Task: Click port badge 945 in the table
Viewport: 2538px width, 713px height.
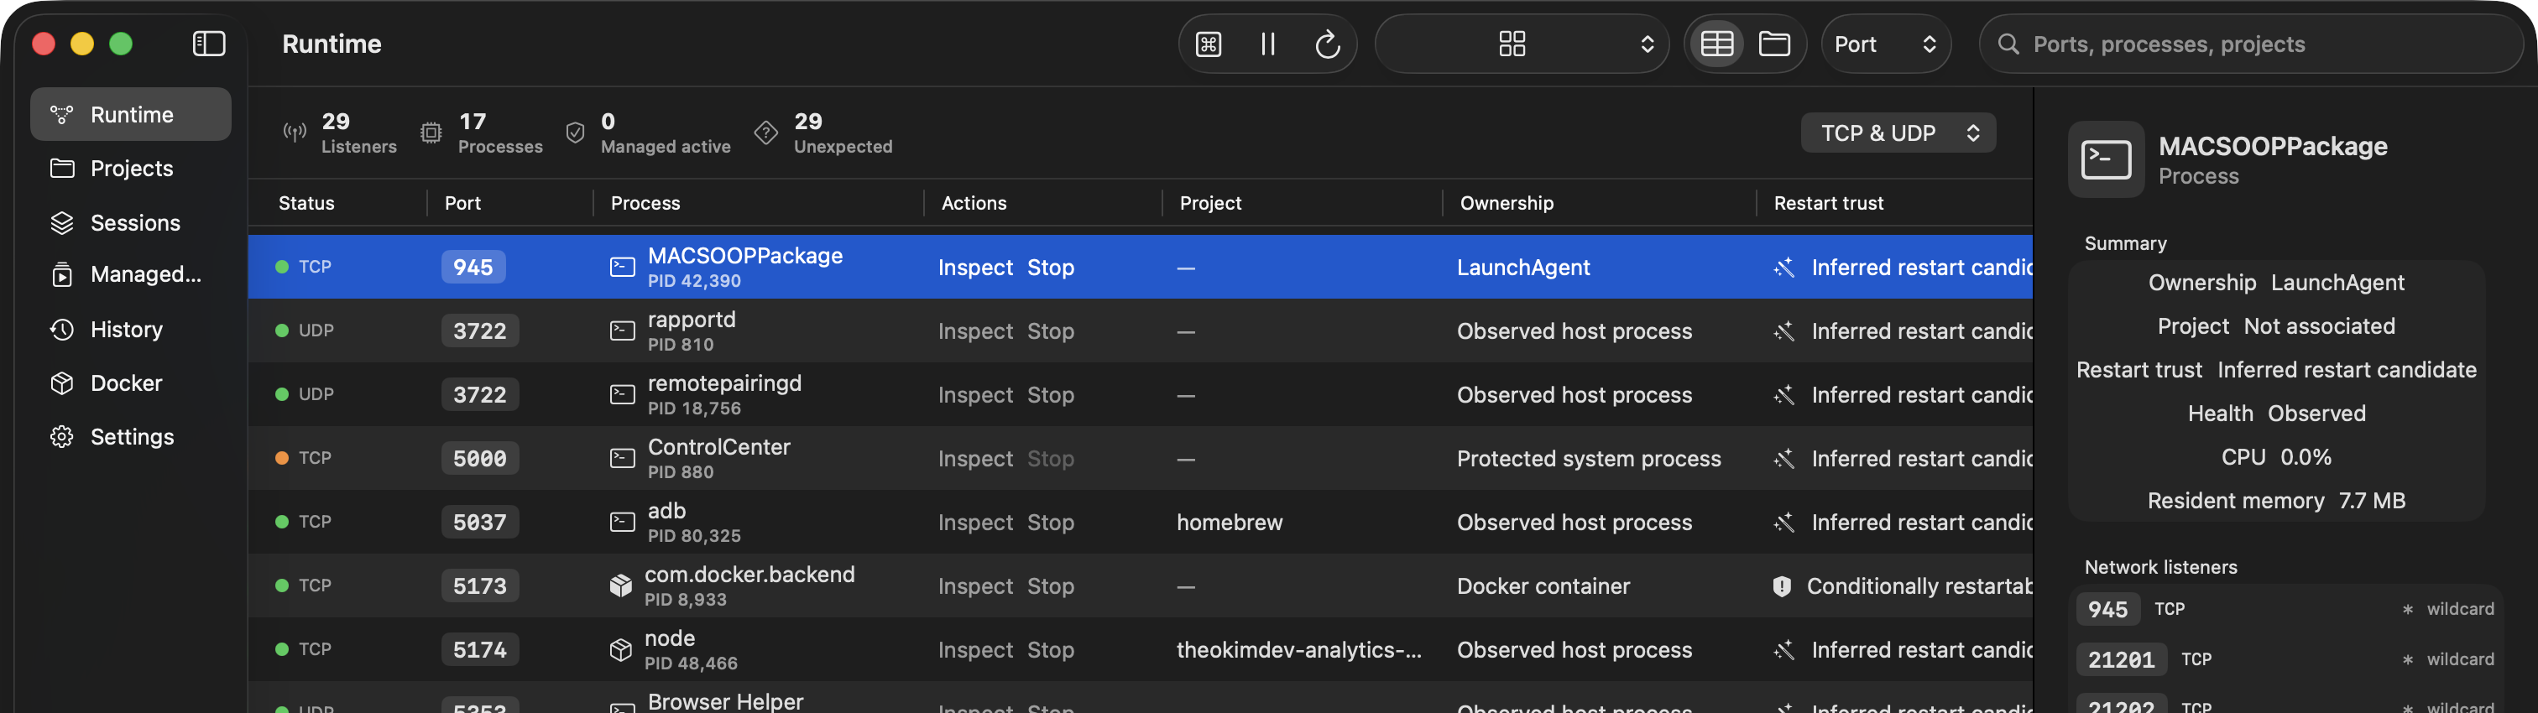Action: [x=473, y=268]
